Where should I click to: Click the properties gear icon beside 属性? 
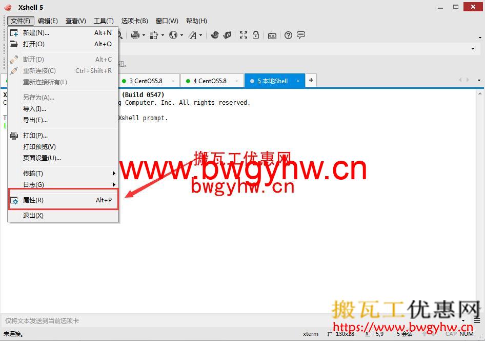14,200
